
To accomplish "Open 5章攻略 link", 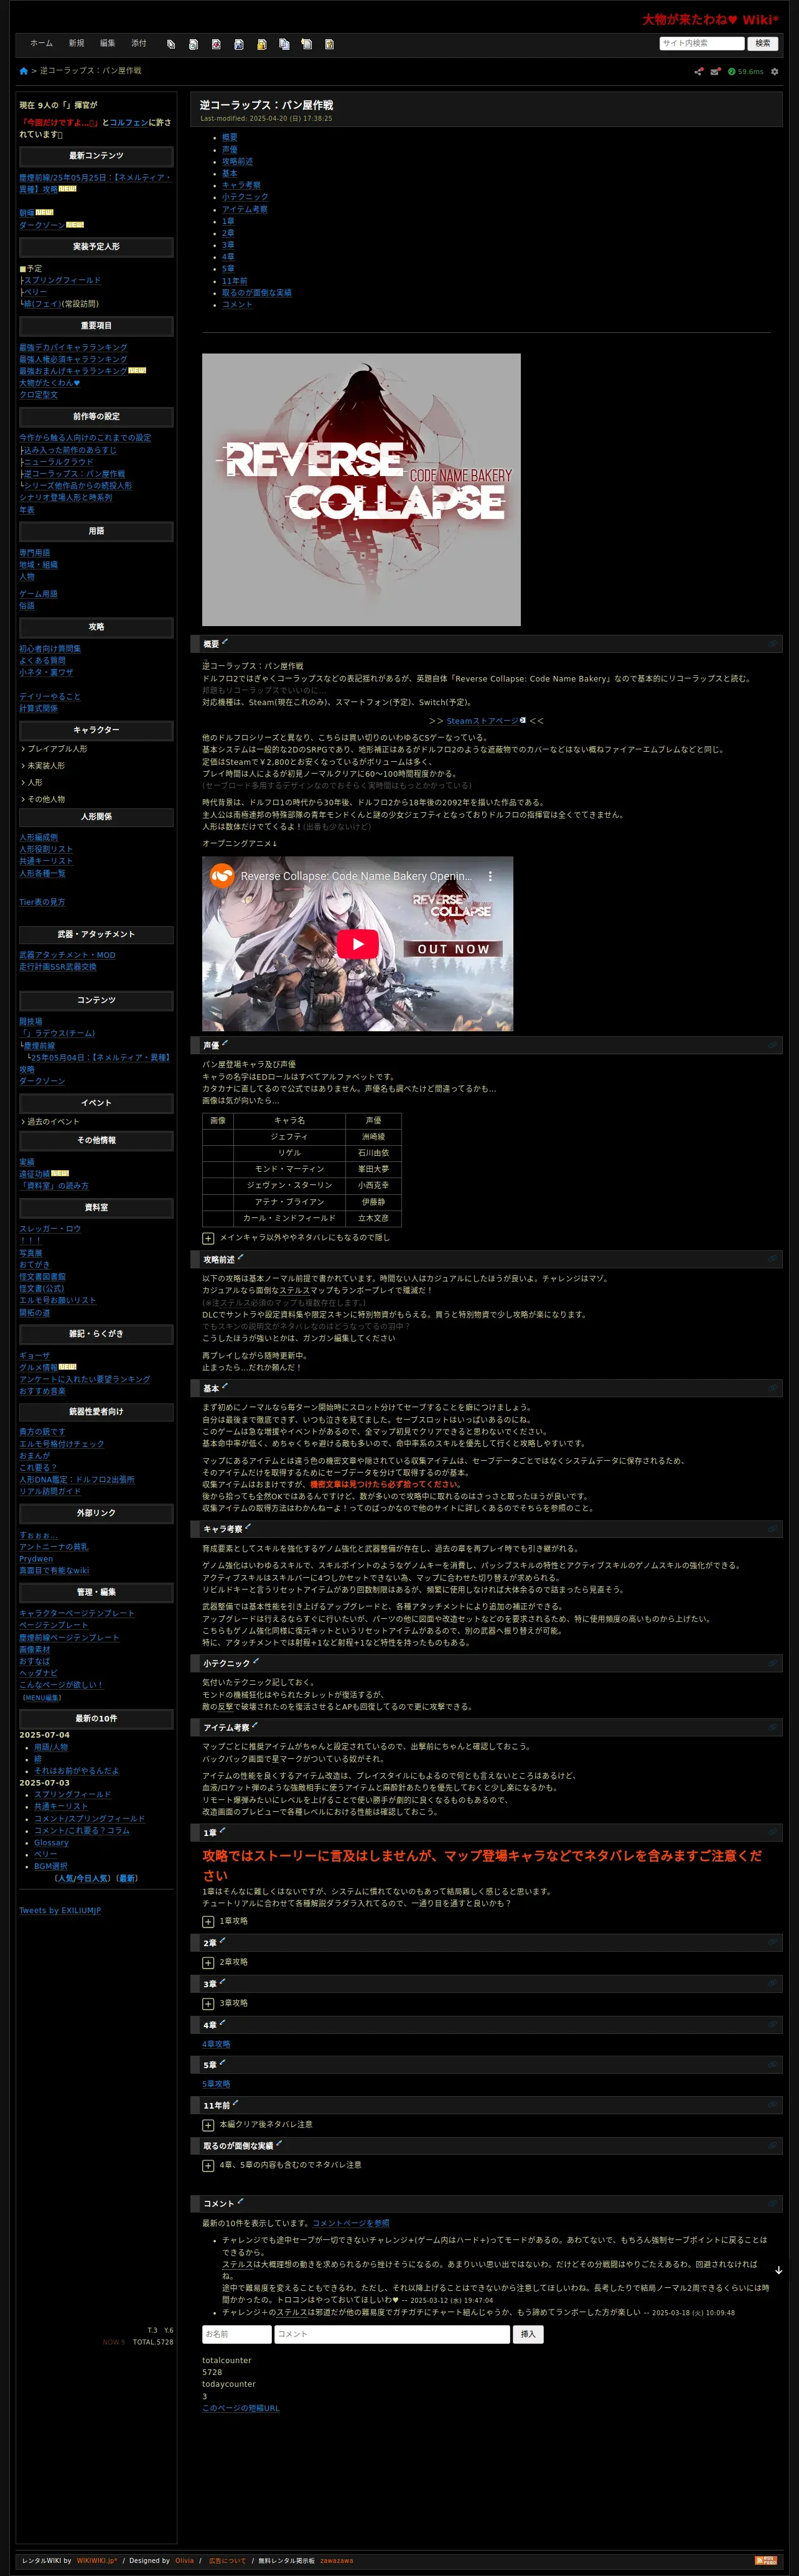I will pyautogui.click(x=216, y=2084).
